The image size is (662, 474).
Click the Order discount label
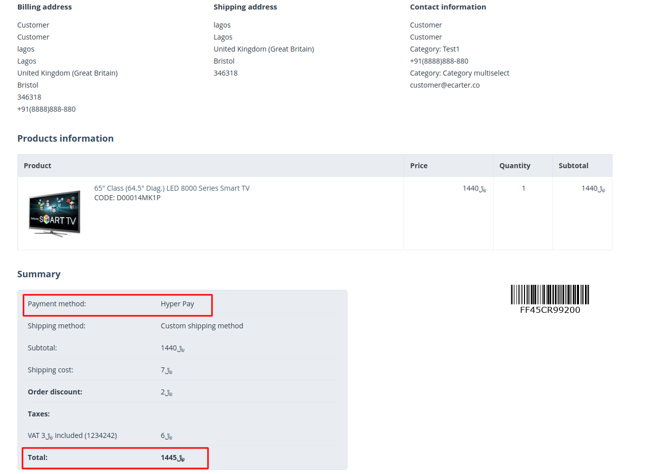55,392
